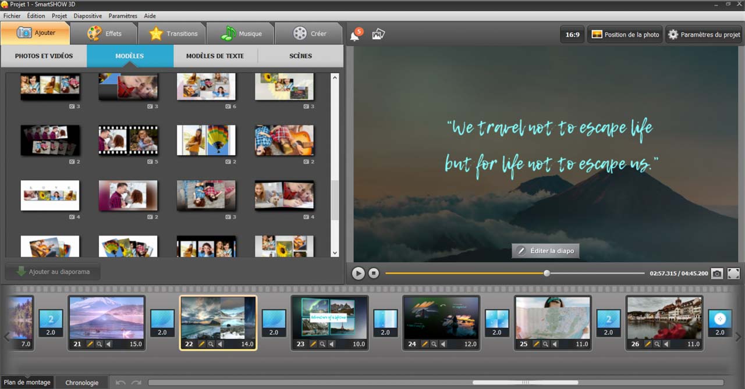Click the speaker icon on slide 24
Viewport: 745px width, 389px height.
click(x=442, y=344)
